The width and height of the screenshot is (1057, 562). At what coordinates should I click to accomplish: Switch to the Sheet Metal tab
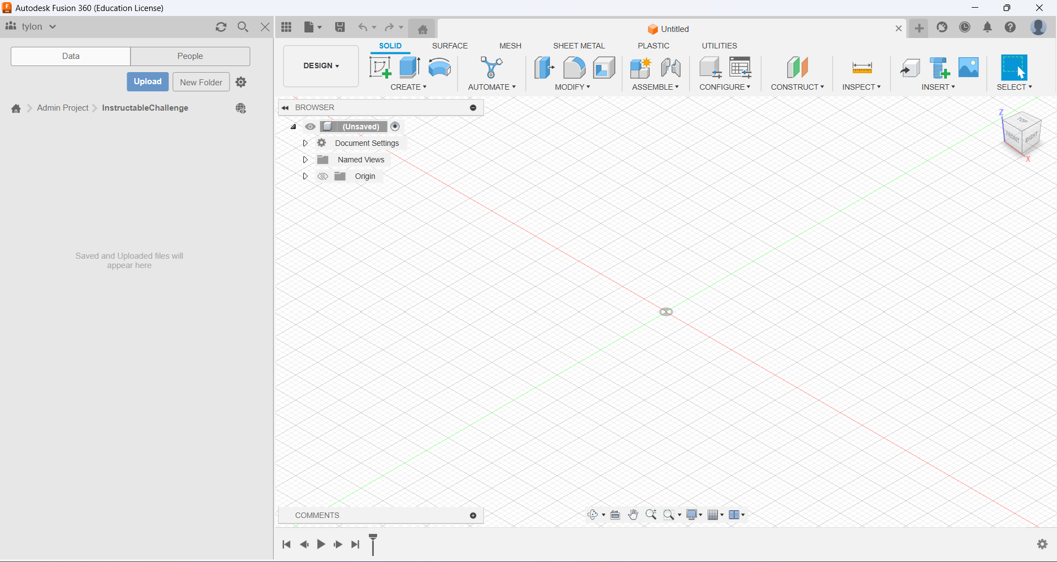pyautogui.click(x=579, y=46)
